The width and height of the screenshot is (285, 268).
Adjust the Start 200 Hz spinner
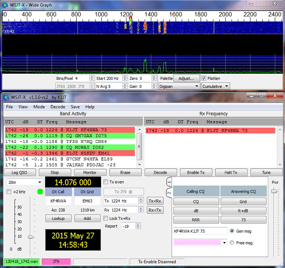click(x=125, y=79)
